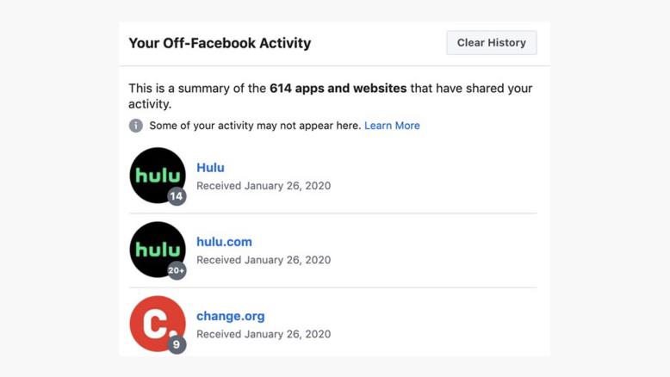Click the Your Off-Facebook Activity heading
670x377 pixels.
(220, 43)
